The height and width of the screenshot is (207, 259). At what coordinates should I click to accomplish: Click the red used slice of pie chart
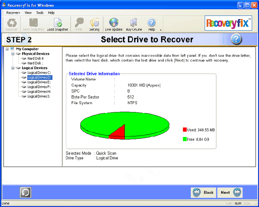point(120,134)
